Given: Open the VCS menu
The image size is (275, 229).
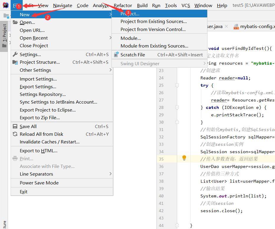Looking at the screenshot, I should 186,5.
